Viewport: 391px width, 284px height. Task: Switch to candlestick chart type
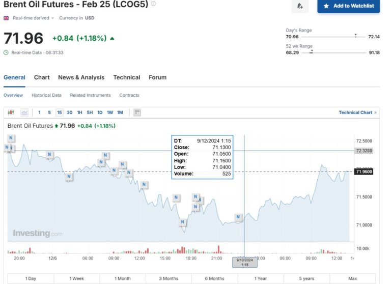click(x=11, y=112)
